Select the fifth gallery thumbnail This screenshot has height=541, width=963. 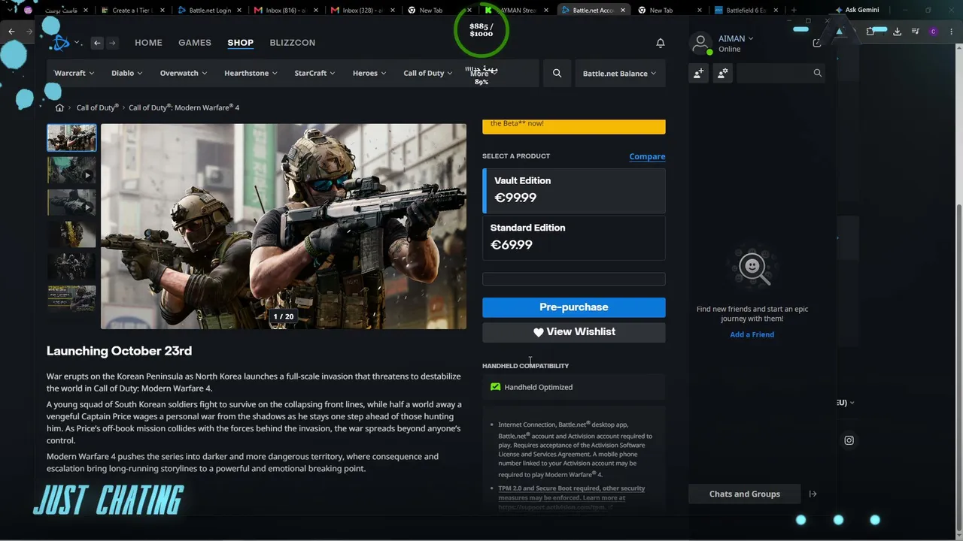click(x=71, y=267)
